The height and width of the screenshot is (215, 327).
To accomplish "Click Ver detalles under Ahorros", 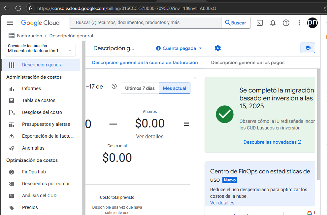I will point(150,136).
